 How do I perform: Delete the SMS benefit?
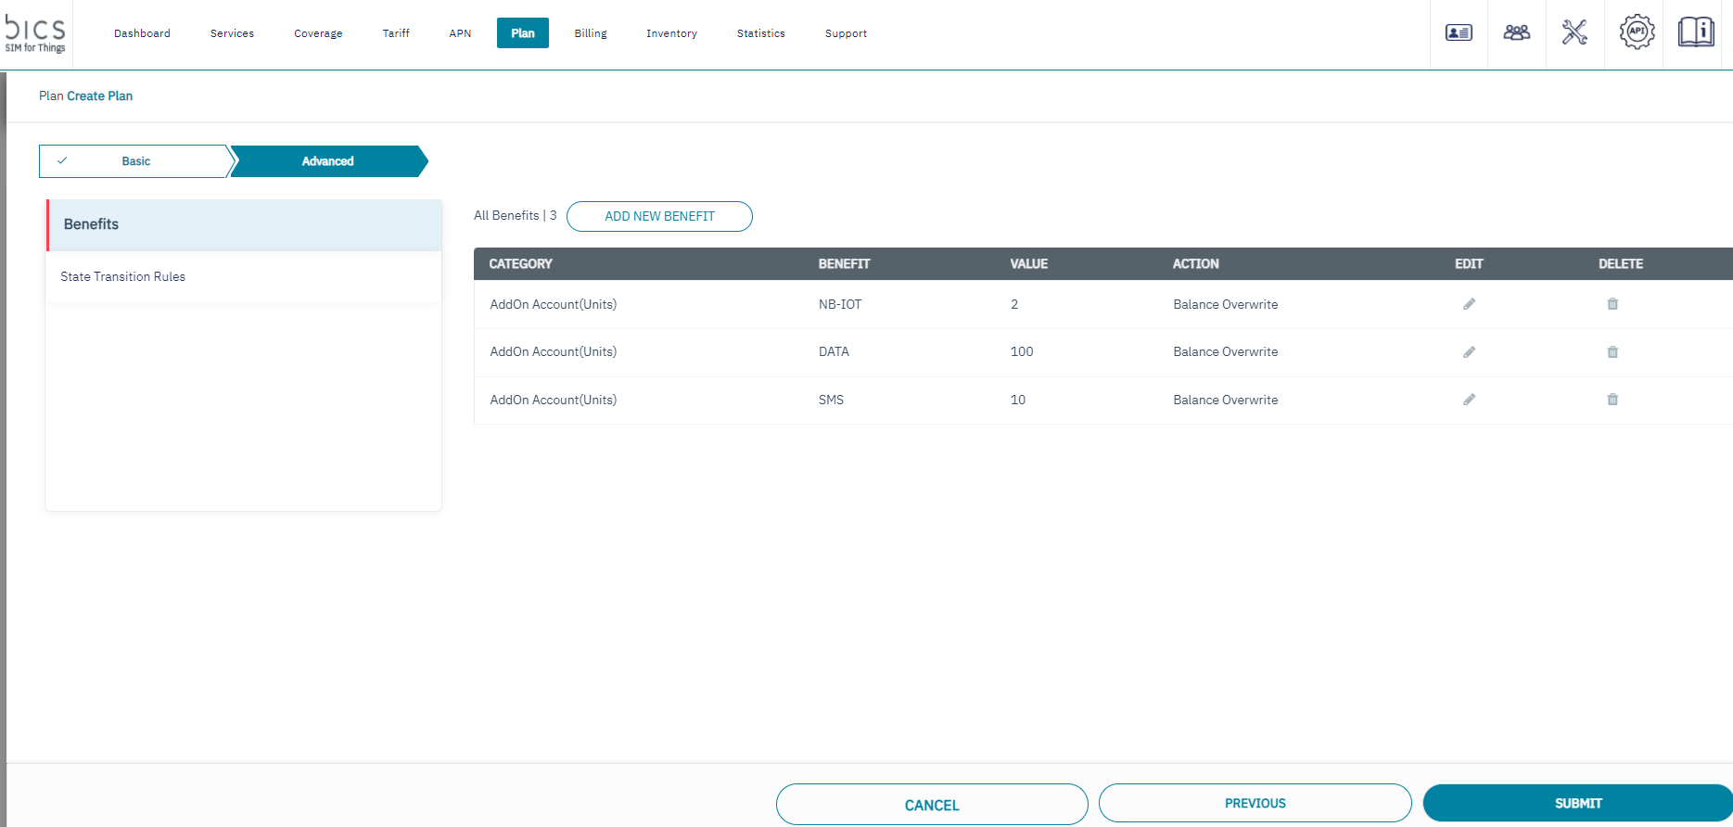[x=1612, y=400]
